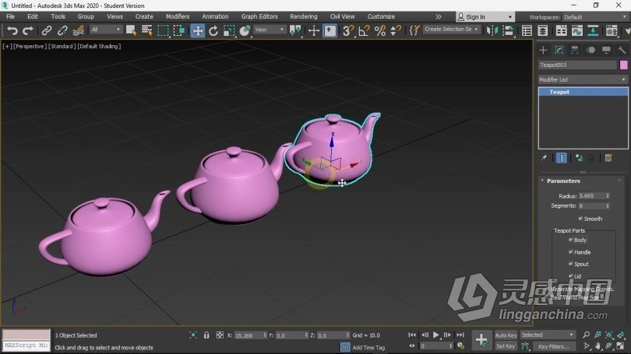Open the Selection Filter All dropdown
Screen dimensions: 631x354
[105, 30]
